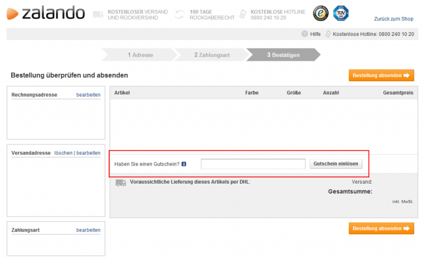Edit the Rechnungsadresse via bearbeiten
The width and height of the screenshot is (422, 257).
point(88,95)
